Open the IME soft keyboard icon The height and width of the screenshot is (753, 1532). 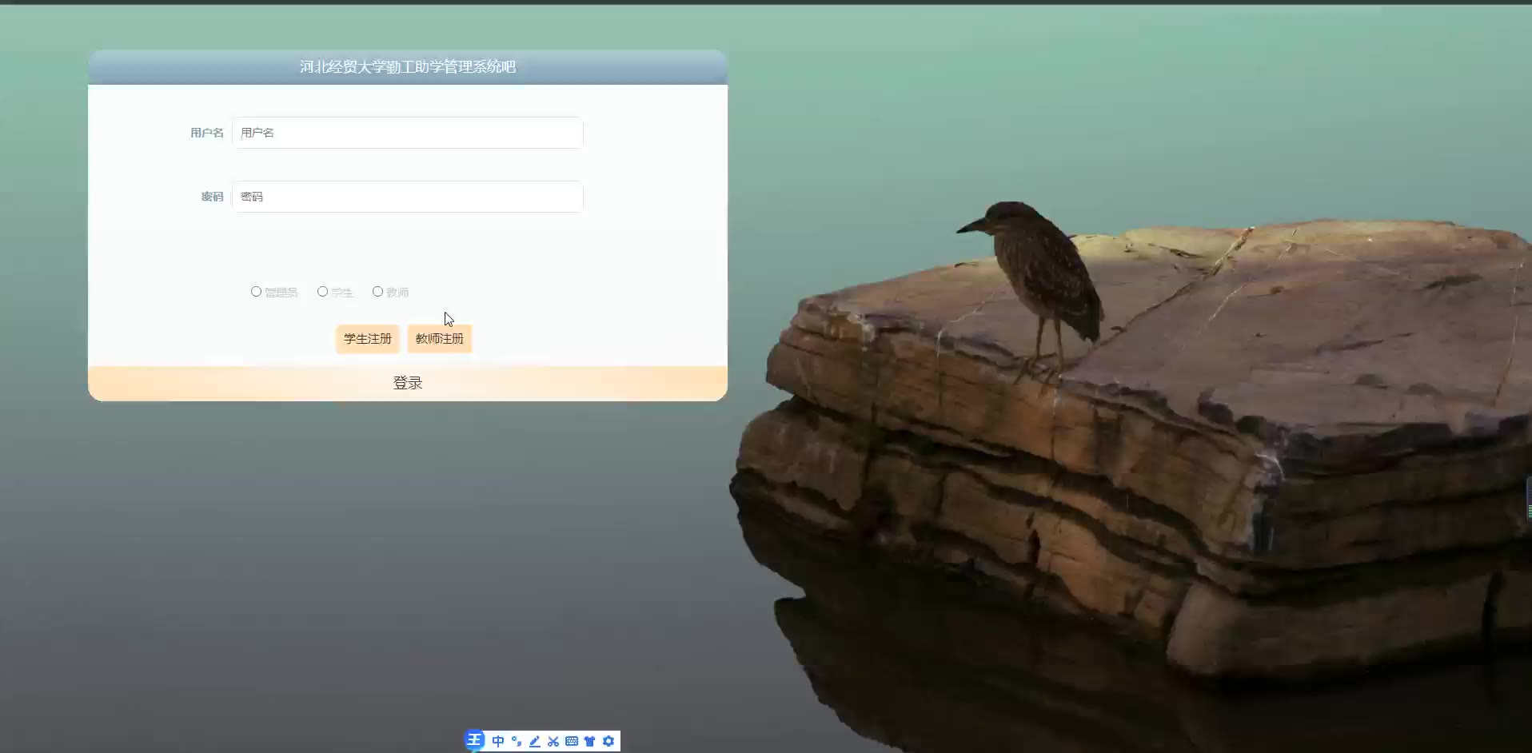click(572, 741)
